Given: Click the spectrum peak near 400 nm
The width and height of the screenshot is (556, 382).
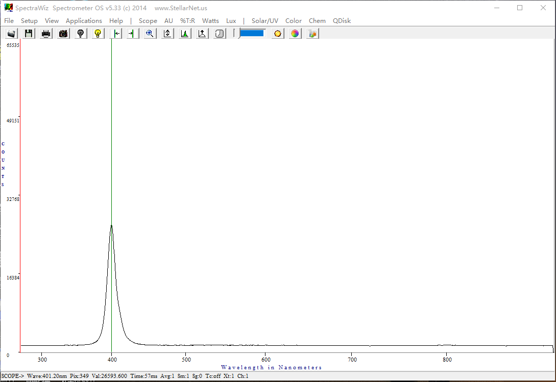Looking at the screenshot, I should click(111, 225).
